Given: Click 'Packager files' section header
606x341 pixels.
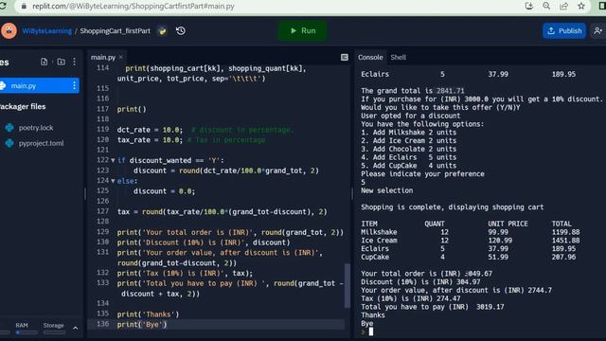Looking at the screenshot, I should tap(23, 106).
